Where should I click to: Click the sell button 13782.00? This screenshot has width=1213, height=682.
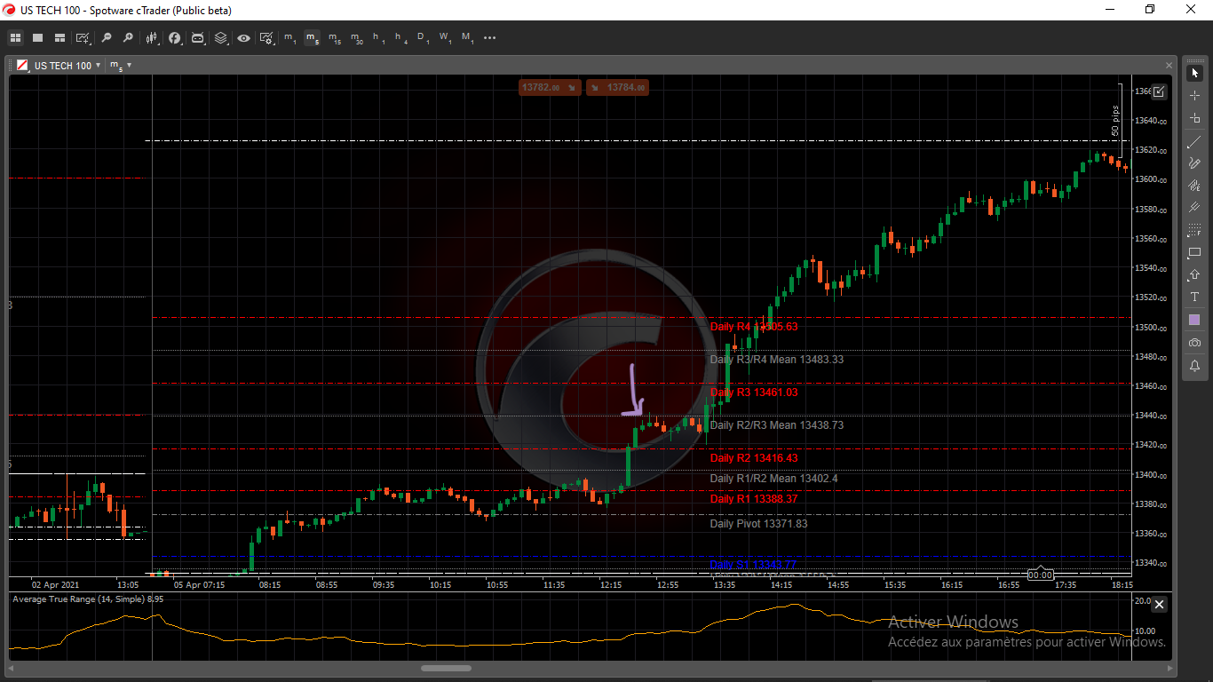pyautogui.click(x=550, y=87)
